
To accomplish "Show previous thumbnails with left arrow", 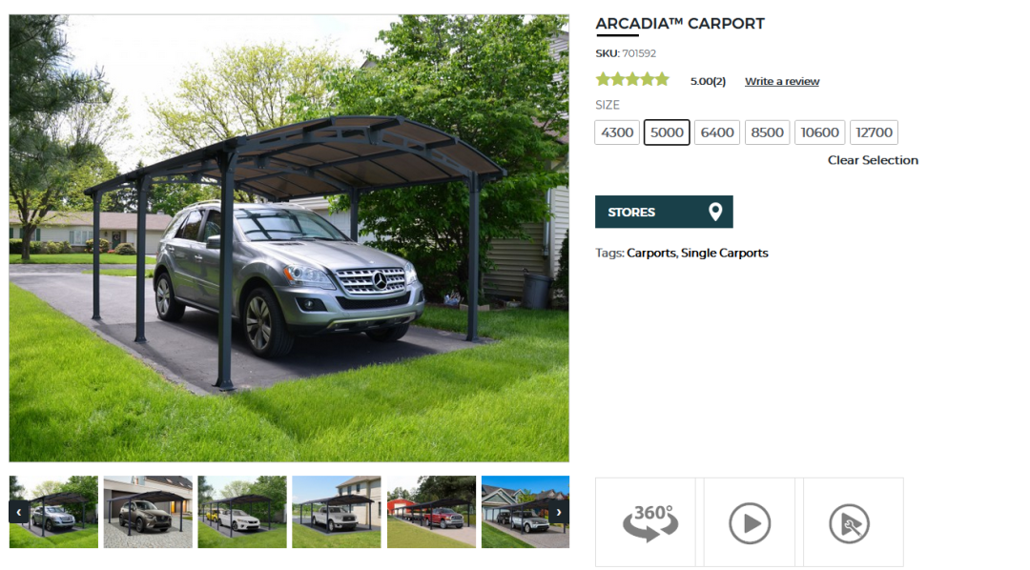I will tap(18, 512).
